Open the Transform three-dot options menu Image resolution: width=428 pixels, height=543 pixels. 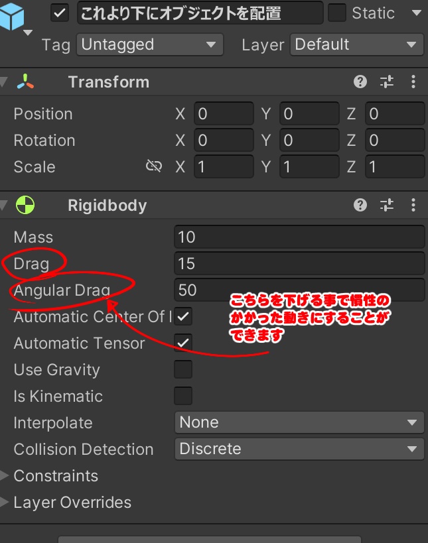pos(413,82)
